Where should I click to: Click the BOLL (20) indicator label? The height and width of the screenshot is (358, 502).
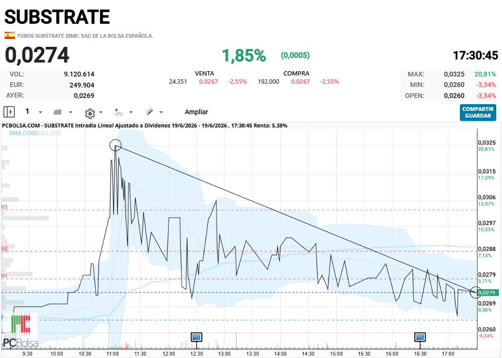(x=49, y=133)
